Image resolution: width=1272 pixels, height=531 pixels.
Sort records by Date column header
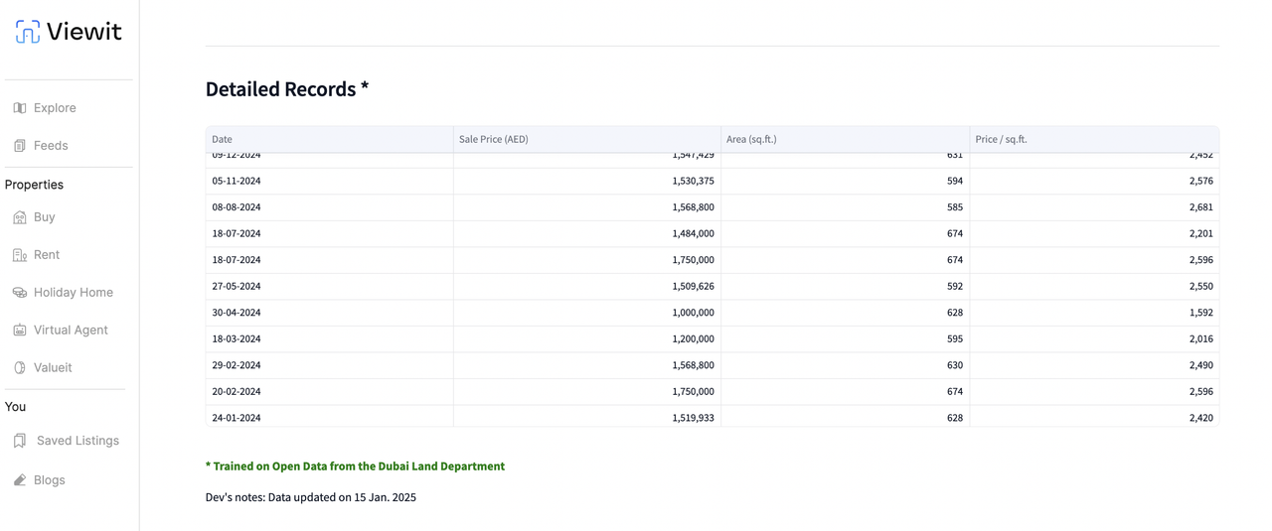click(223, 140)
